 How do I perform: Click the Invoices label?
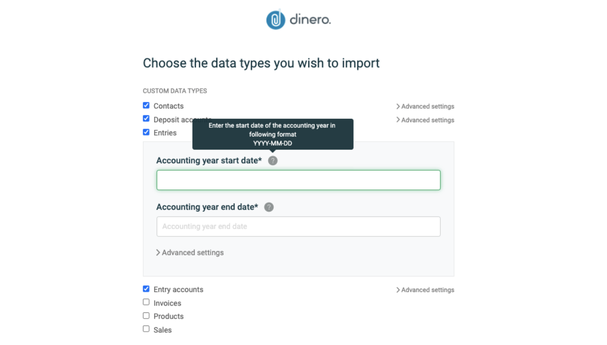[x=167, y=303]
